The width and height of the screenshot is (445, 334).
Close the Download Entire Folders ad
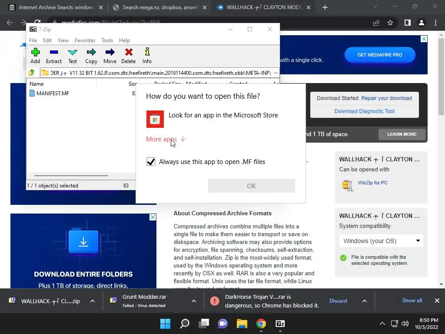coord(153,217)
